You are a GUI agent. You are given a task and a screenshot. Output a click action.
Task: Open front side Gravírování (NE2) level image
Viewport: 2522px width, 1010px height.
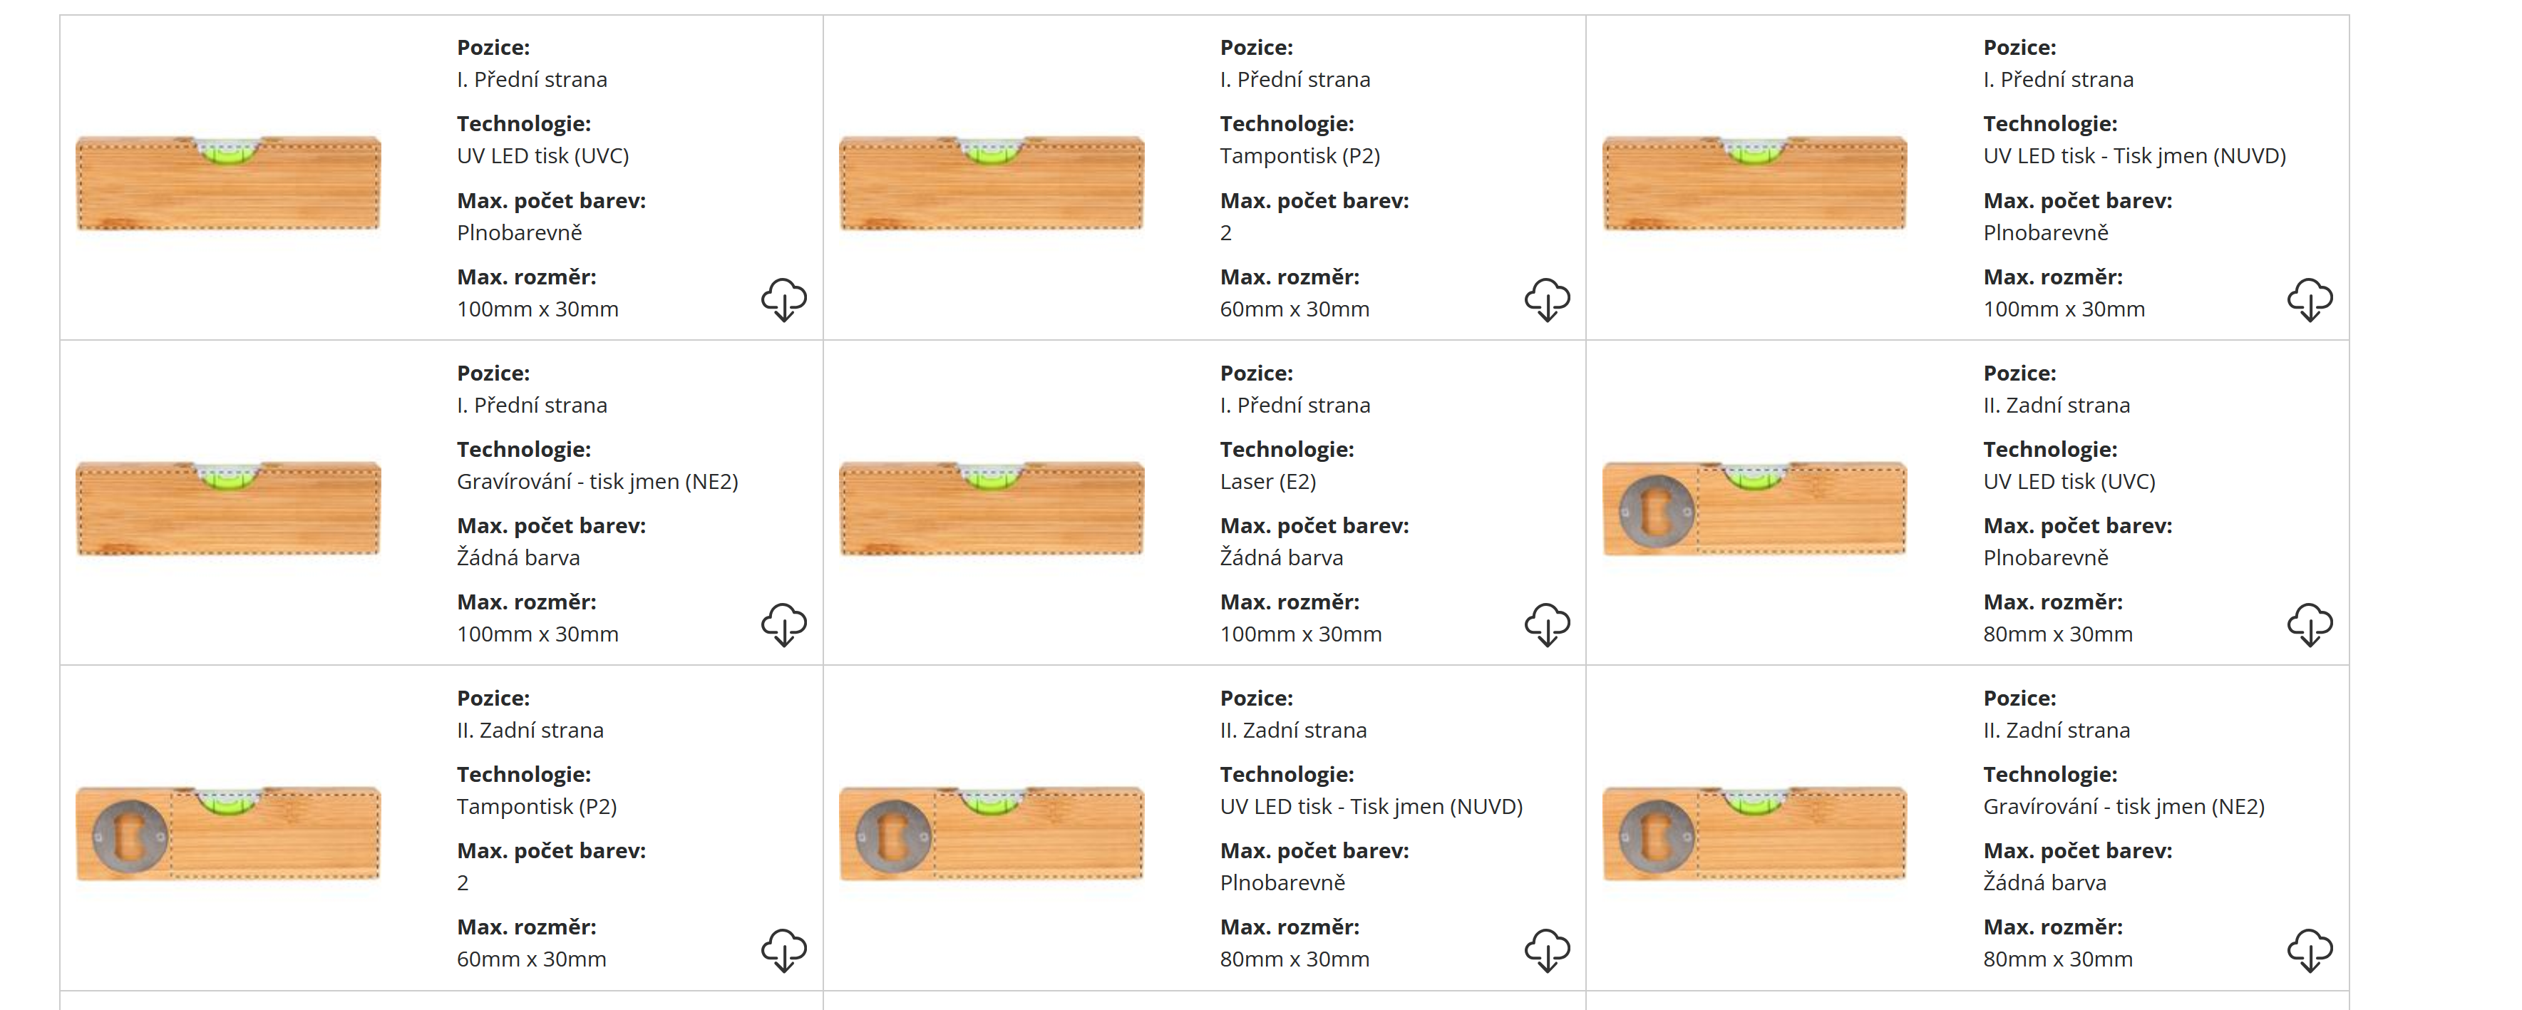(x=228, y=509)
